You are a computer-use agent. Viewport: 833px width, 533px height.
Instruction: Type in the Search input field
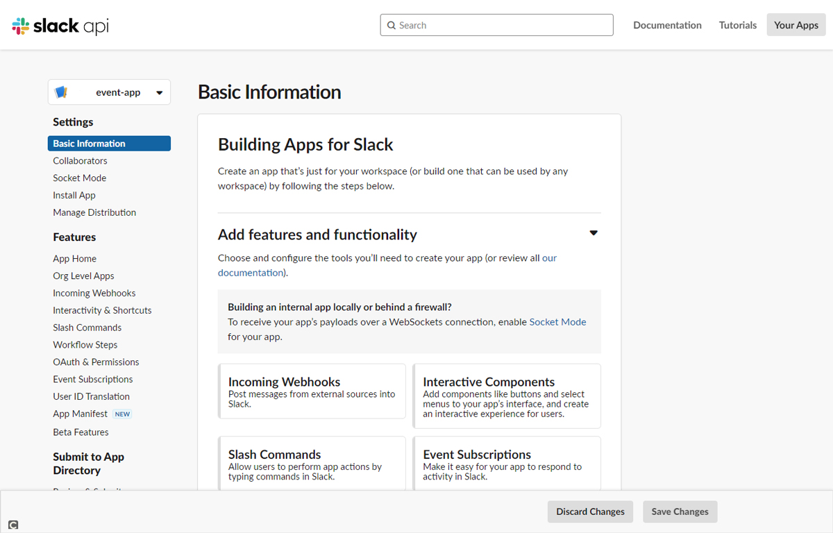coord(503,25)
